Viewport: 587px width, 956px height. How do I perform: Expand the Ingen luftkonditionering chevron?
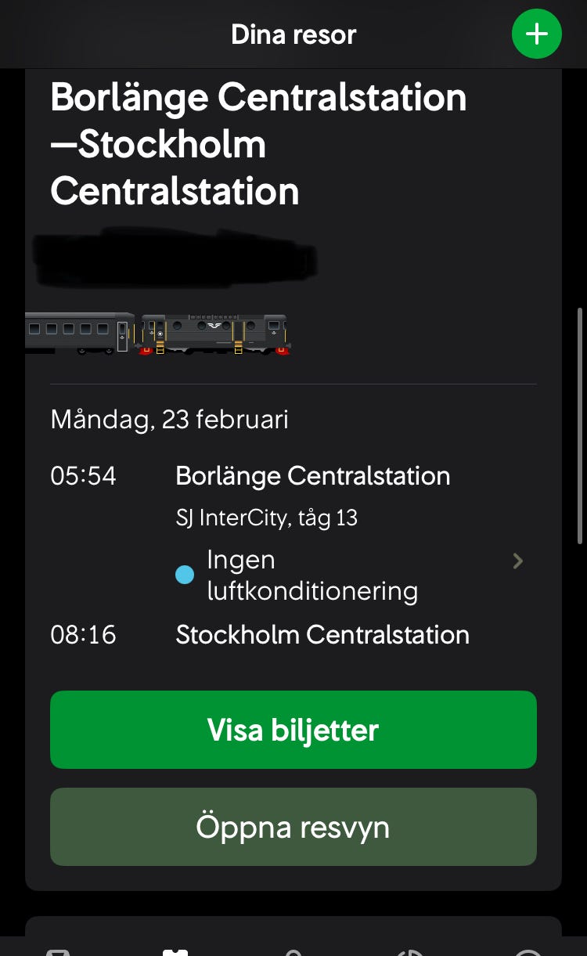tap(517, 561)
